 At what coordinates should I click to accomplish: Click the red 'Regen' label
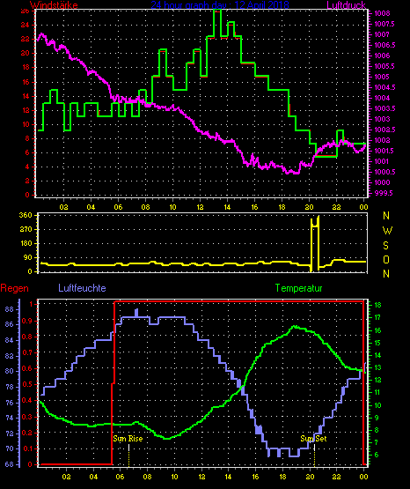14,288
